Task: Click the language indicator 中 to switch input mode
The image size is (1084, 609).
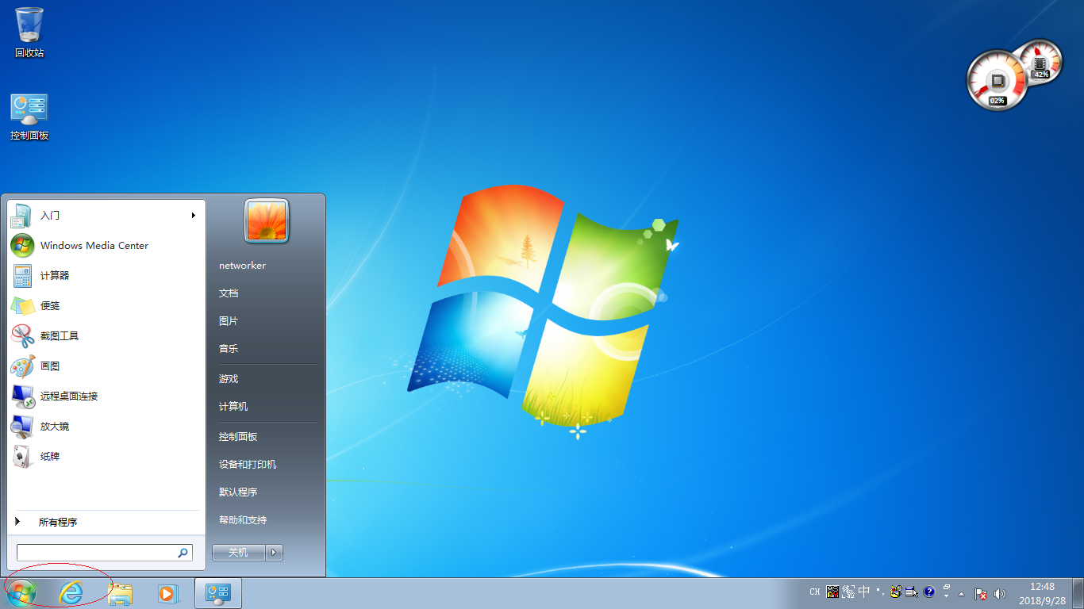Action: 863,592
